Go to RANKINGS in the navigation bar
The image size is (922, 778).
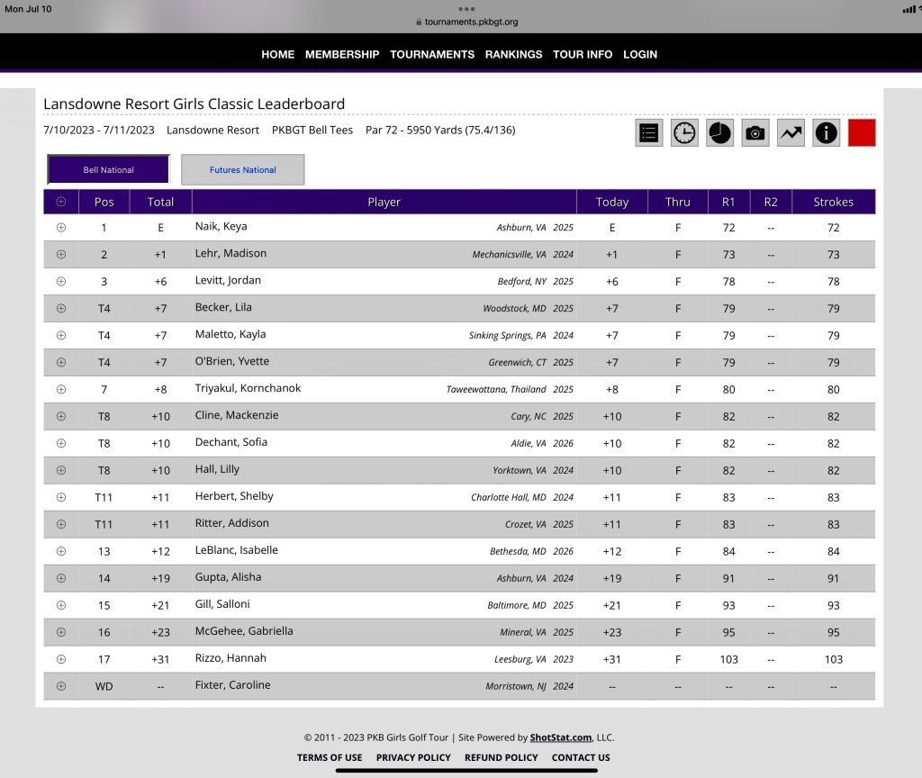(513, 54)
